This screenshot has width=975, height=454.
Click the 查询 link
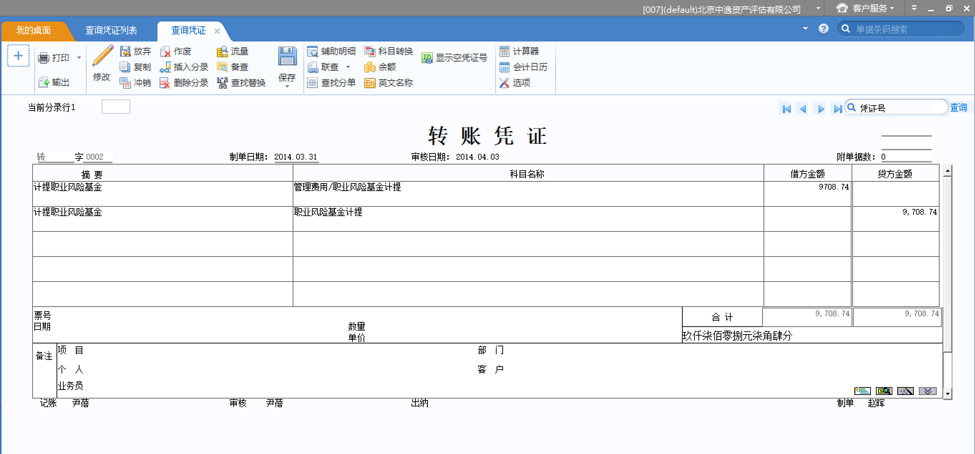point(958,108)
